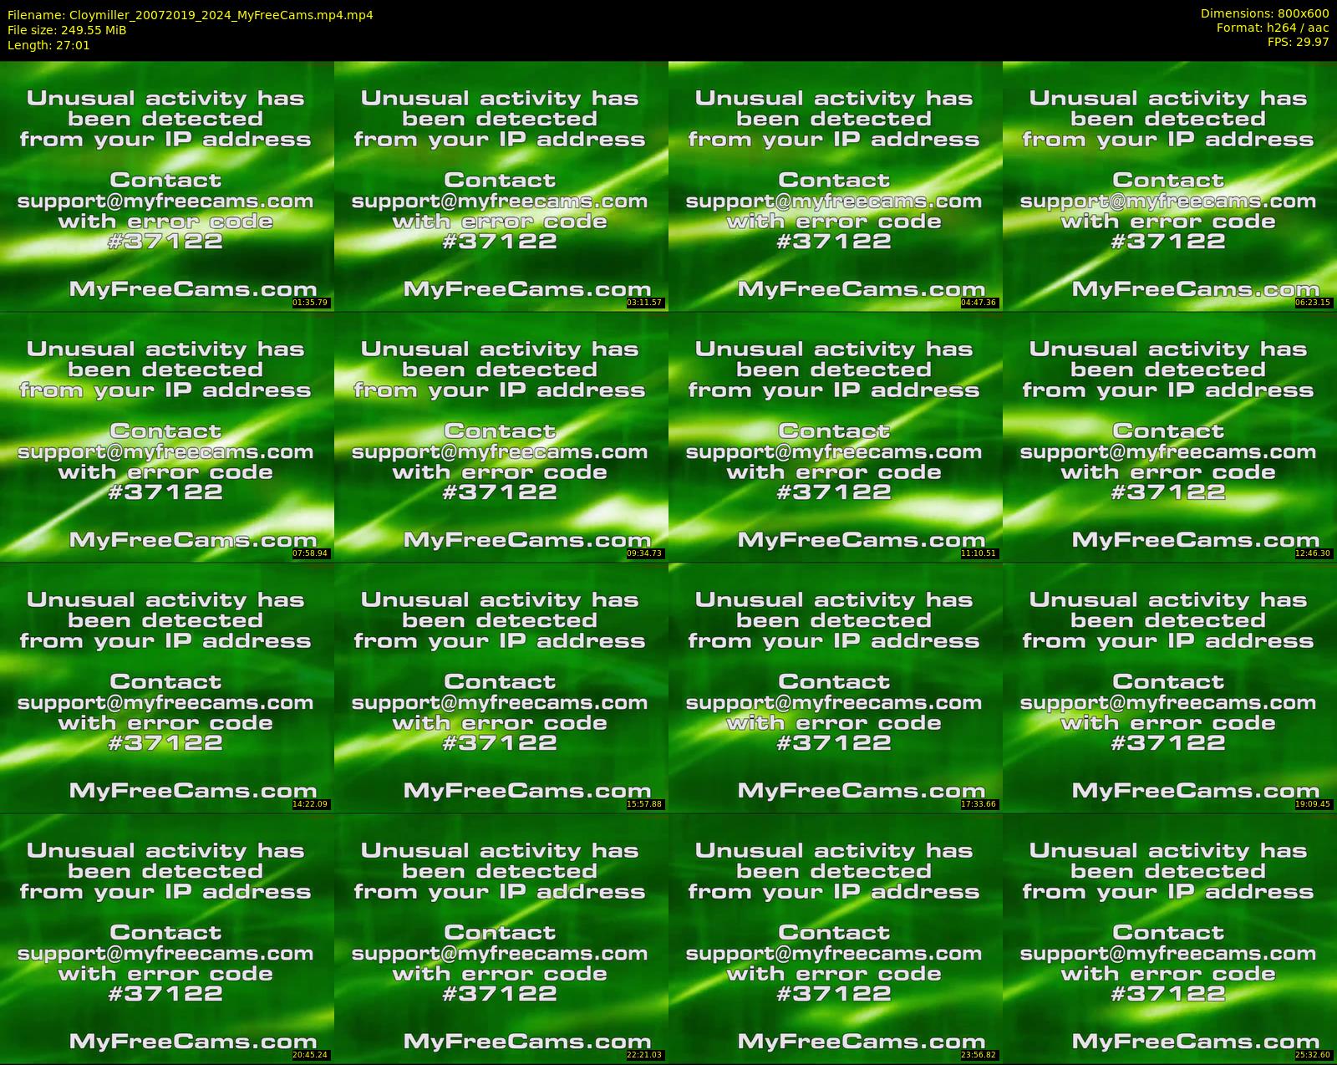This screenshot has width=1337, height=1065.
Task: Pick the frame captured at 06:23.15
Action: (x=1170, y=186)
